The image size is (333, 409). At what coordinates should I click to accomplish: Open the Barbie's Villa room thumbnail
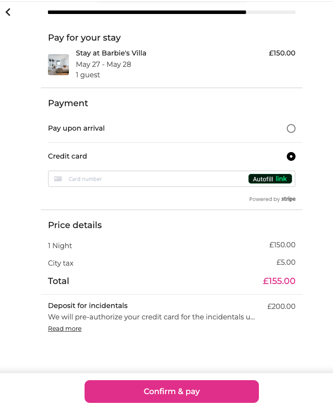click(x=58, y=65)
